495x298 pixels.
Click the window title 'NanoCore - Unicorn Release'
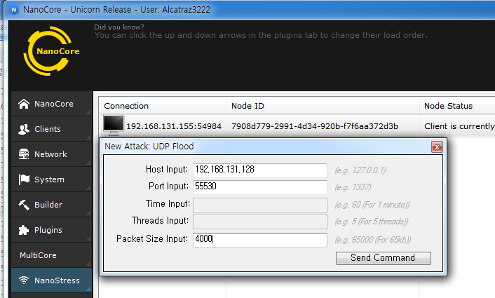pyautogui.click(x=77, y=10)
